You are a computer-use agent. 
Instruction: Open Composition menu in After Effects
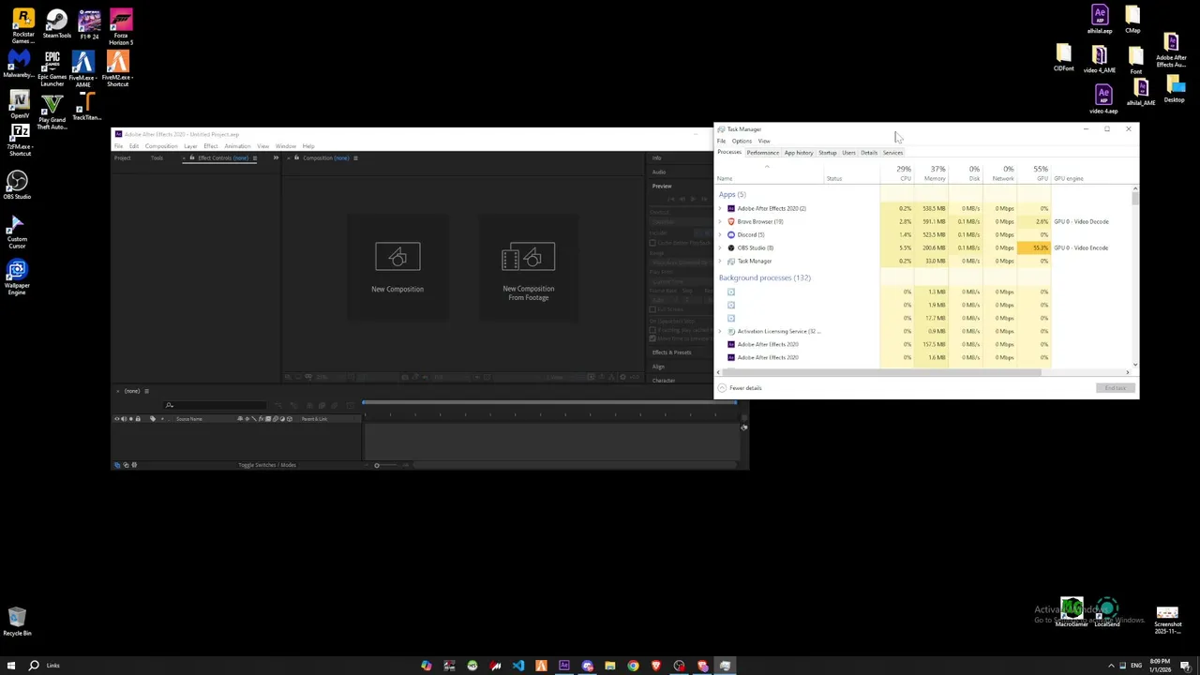point(161,146)
